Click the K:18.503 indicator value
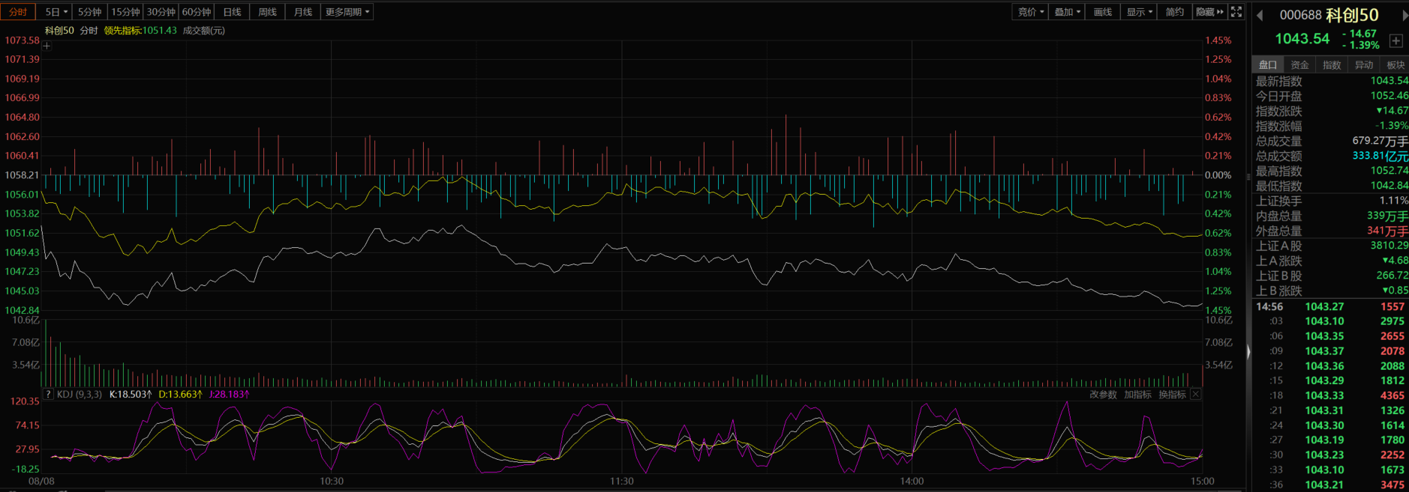Screen dimensions: 1409x492 [131, 394]
